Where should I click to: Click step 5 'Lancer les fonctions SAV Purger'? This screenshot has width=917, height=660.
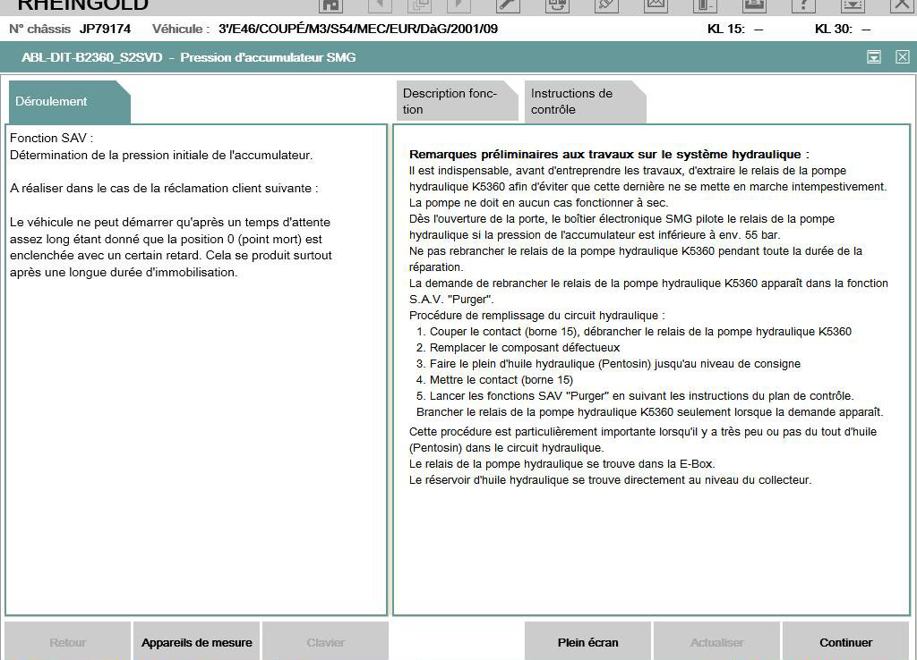(635, 395)
